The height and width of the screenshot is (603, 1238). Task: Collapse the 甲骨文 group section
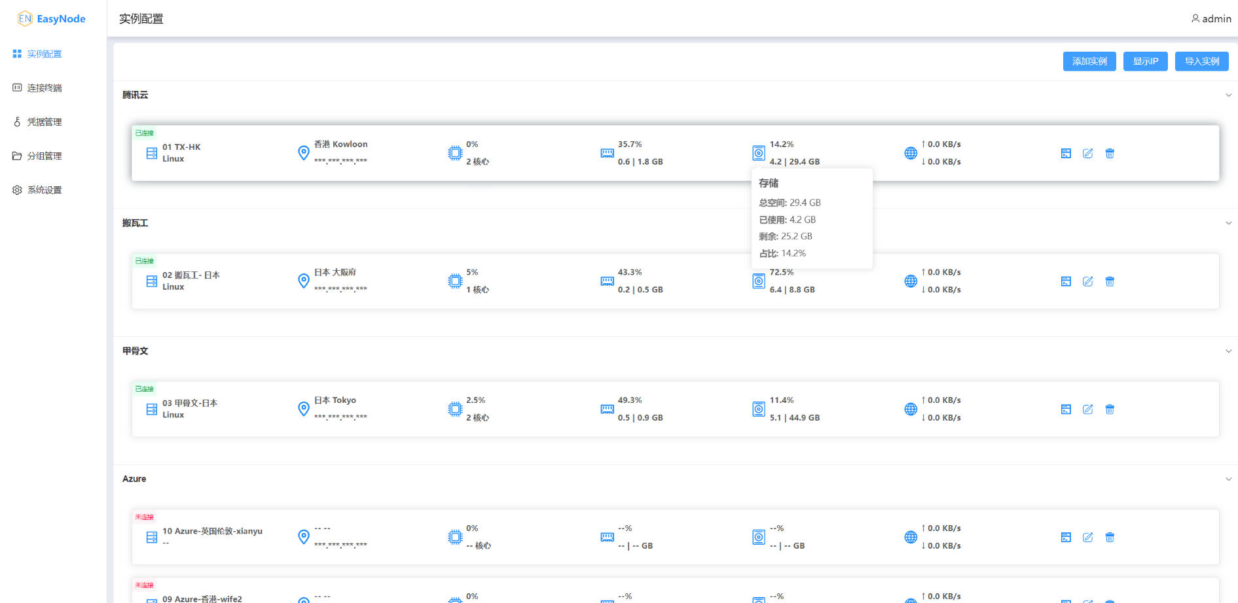point(1228,351)
